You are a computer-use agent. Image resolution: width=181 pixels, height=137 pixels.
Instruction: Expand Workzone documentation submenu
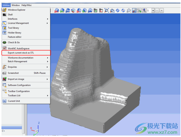[26, 58]
